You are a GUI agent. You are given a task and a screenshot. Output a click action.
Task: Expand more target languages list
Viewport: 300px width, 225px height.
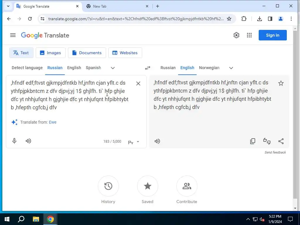(x=231, y=68)
